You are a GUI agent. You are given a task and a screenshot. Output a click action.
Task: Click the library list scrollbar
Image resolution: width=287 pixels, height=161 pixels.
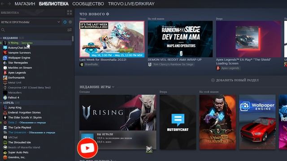[73, 38]
